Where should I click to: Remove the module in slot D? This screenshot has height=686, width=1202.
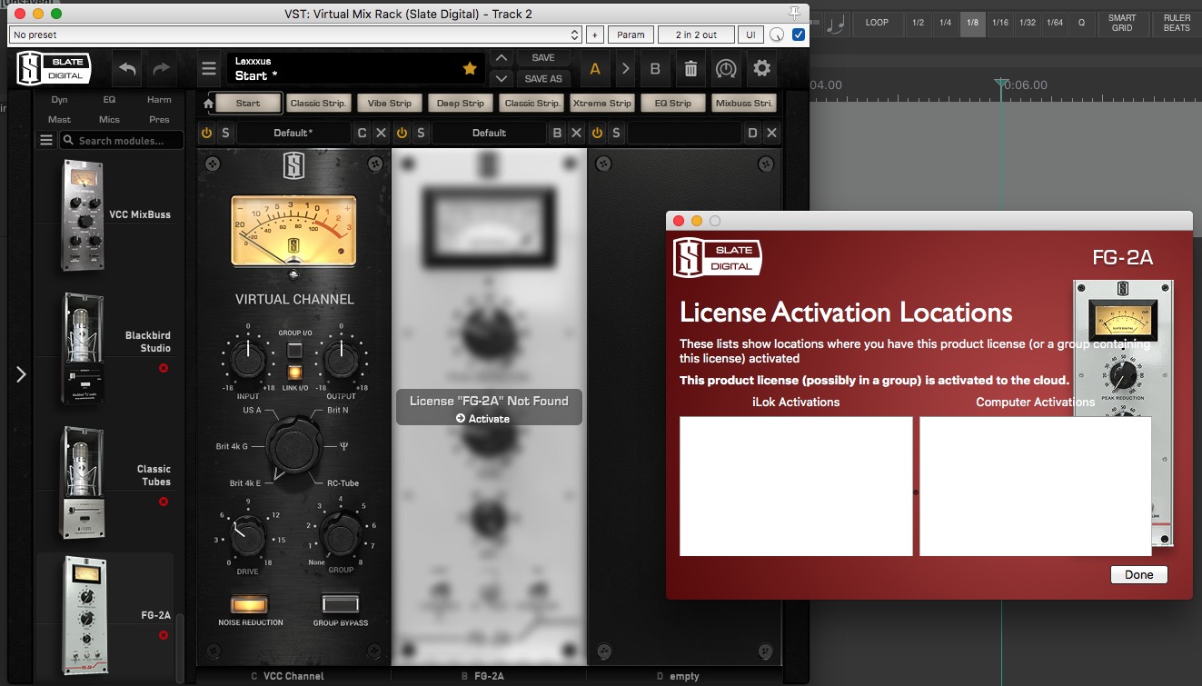pos(771,134)
